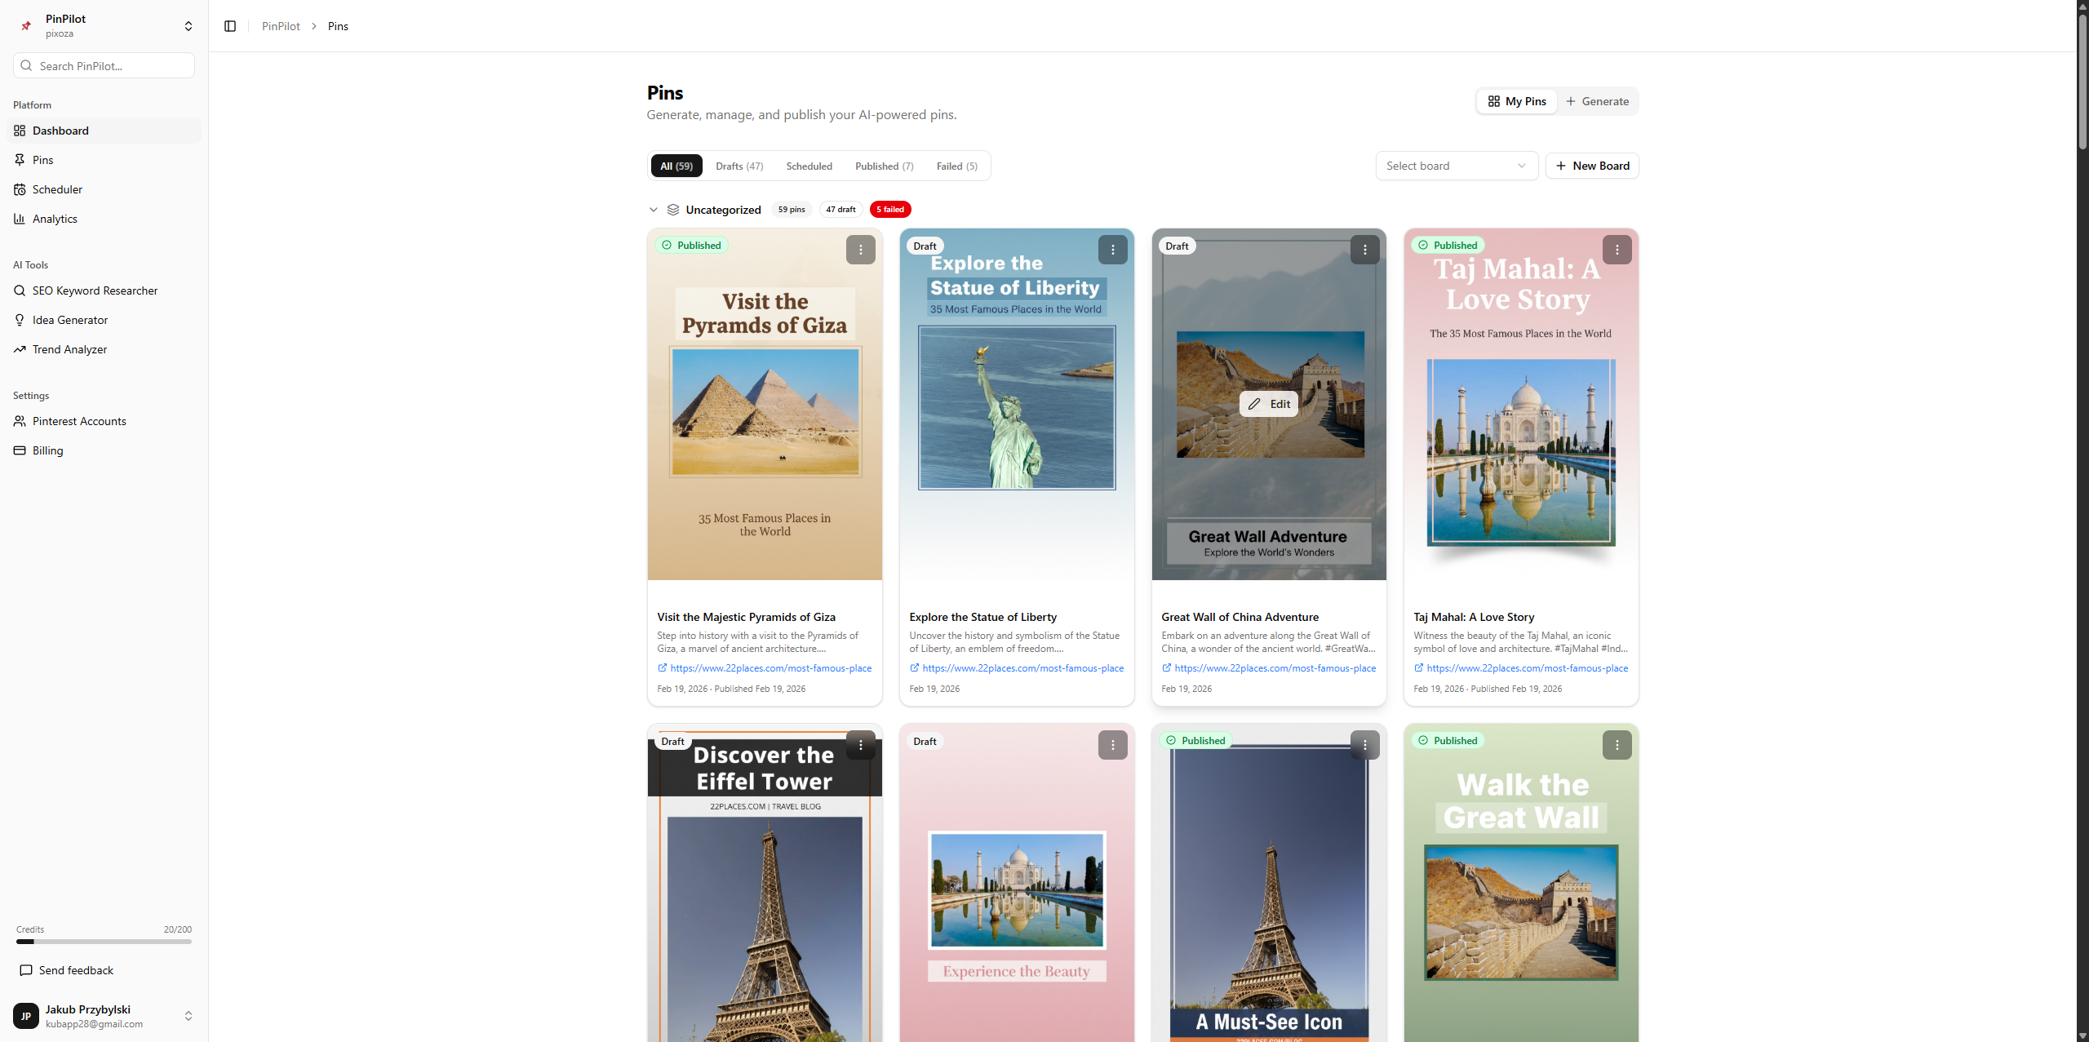The width and height of the screenshot is (2089, 1042).
Task: Switch to My Pins view
Action: [1517, 101]
